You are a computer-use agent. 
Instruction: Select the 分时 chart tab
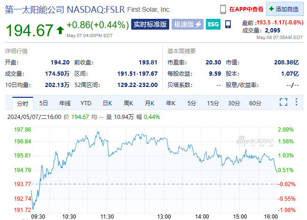point(23,103)
